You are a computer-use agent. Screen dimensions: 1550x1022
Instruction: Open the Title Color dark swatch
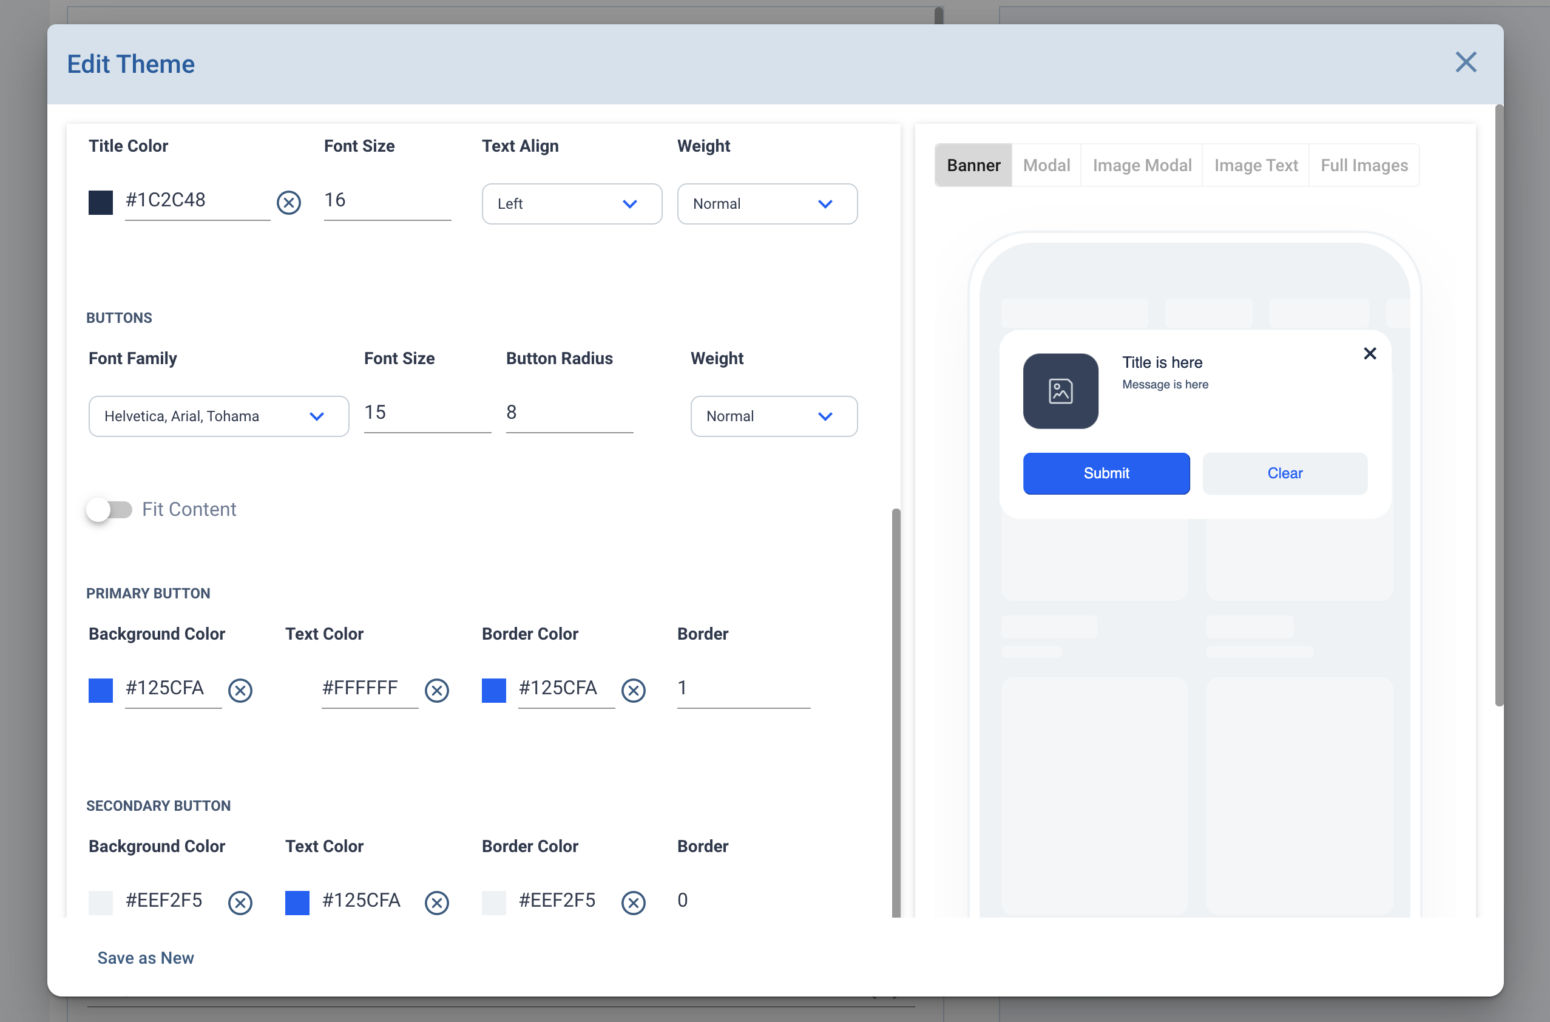point(100,202)
